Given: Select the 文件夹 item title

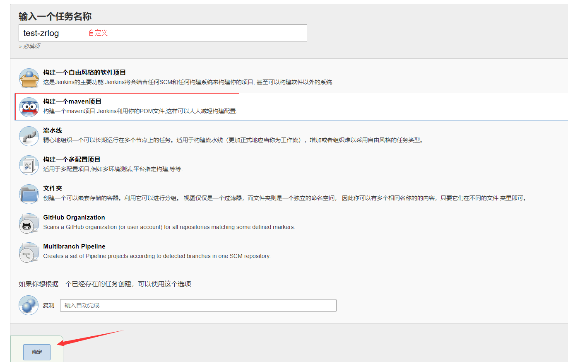Looking at the screenshot, I should (x=53, y=188).
